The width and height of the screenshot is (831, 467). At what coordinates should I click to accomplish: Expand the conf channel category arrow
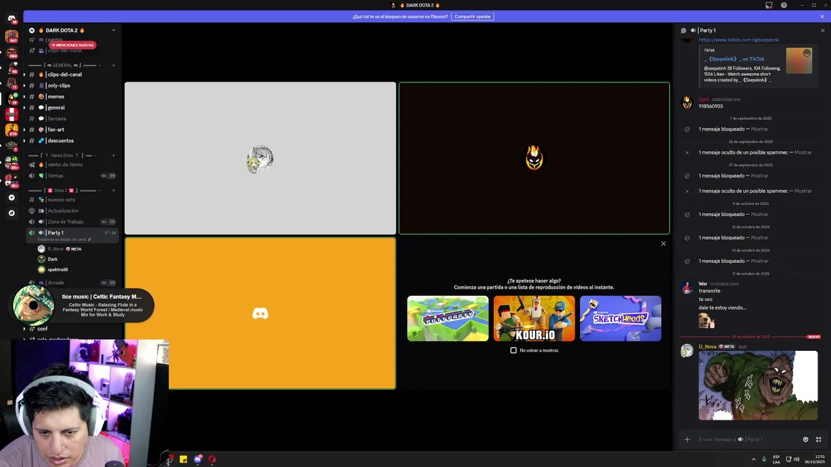point(24,329)
